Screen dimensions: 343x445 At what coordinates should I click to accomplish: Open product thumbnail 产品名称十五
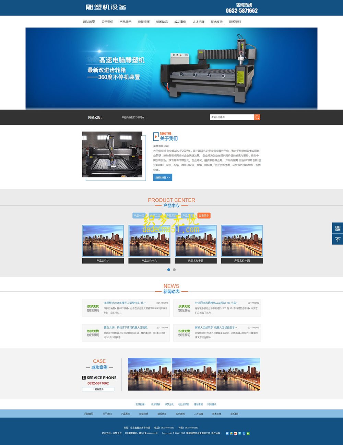click(196, 241)
